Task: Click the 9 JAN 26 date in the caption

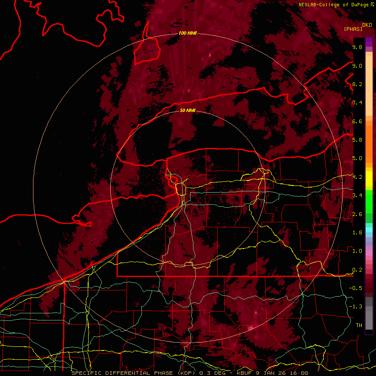Action: (271, 373)
